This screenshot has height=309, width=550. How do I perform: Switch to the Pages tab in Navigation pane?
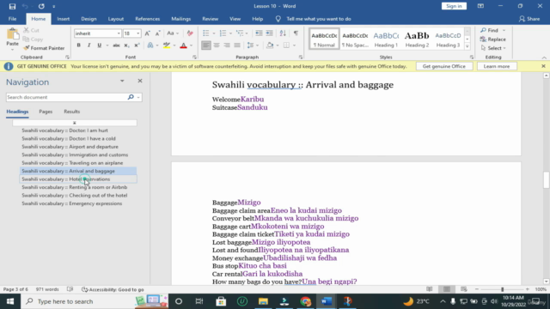point(46,112)
